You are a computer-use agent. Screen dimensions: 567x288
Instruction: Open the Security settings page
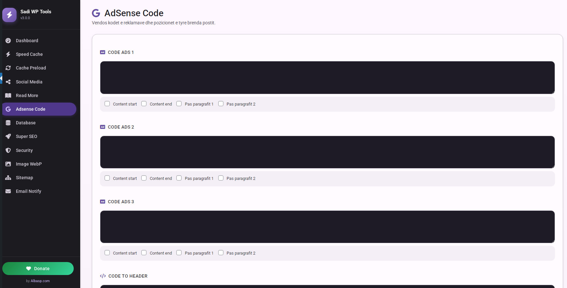pos(39,150)
